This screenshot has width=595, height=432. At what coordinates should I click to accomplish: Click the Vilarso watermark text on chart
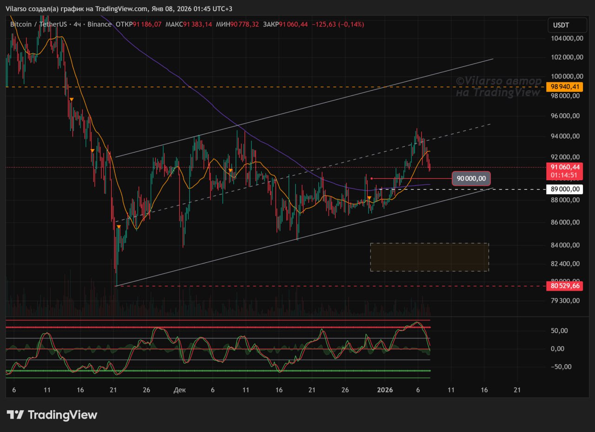click(498, 87)
